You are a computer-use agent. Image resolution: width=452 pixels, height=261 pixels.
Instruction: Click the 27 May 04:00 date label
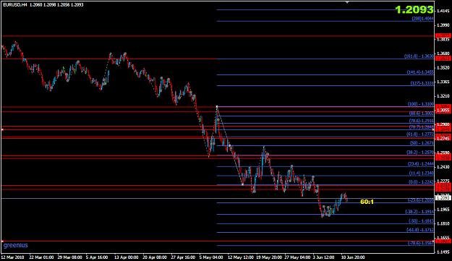click(297, 257)
